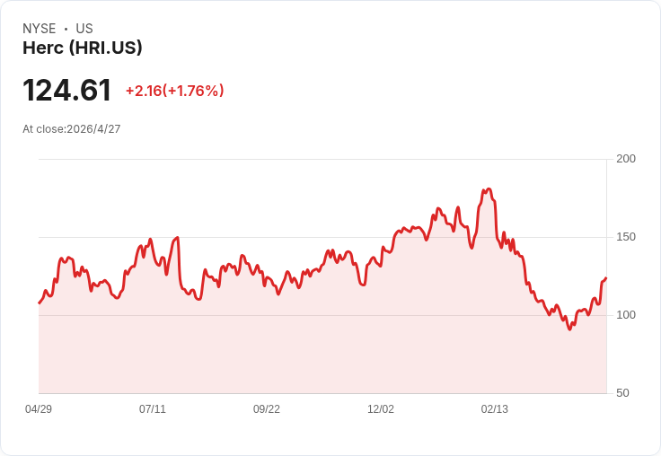Screen dimensions: 661x456
Task: Click the 100 y-axis label
Action: [625, 315]
